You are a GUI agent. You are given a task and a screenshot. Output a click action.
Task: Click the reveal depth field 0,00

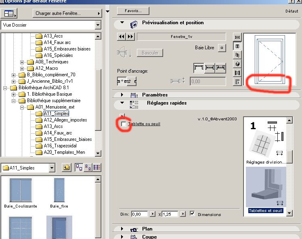click(x=208, y=82)
